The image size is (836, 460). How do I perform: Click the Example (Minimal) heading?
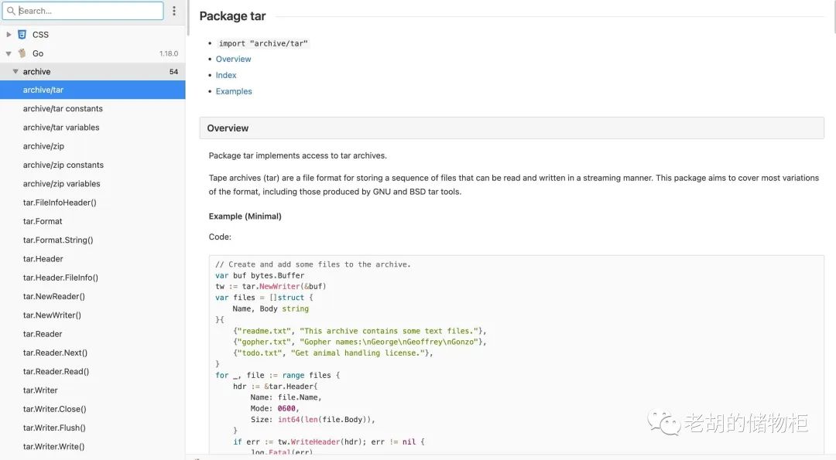[x=245, y=216]
